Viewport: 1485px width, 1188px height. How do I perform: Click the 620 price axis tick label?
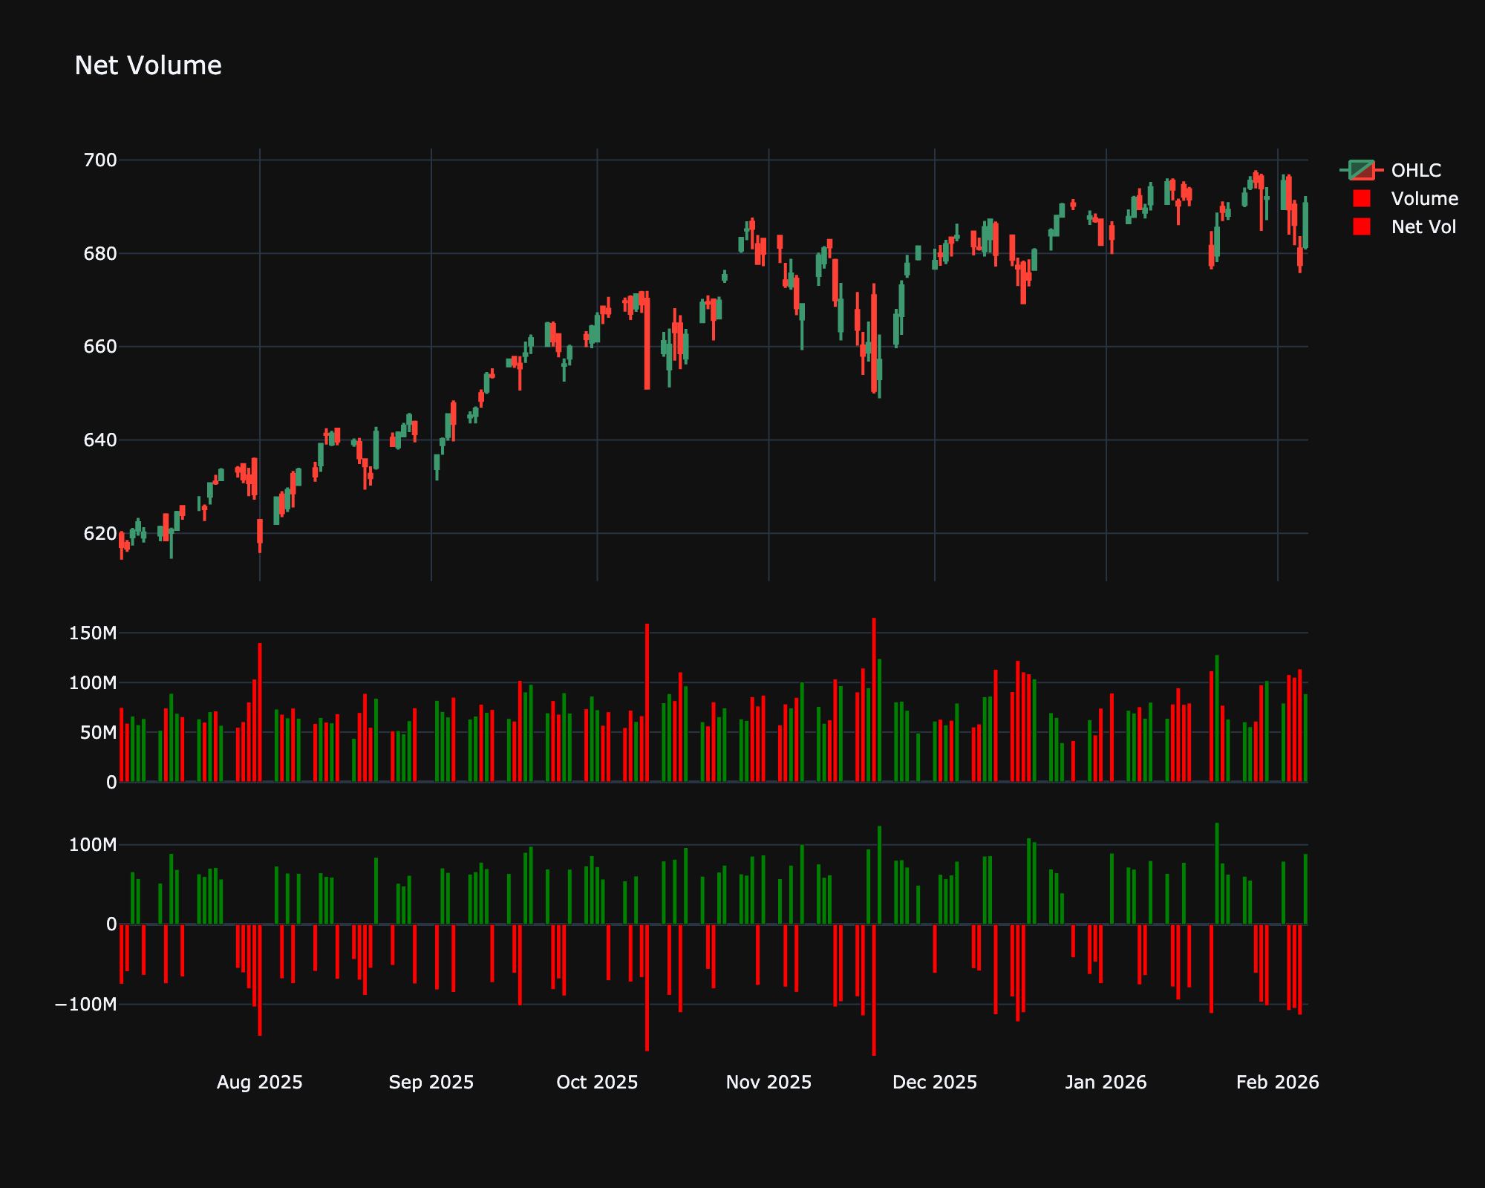[x=100, y=533]
